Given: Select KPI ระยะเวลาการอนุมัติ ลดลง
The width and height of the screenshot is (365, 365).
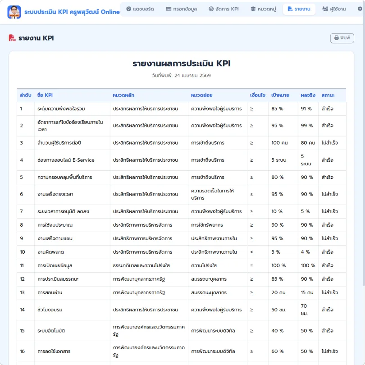Looking at the screenshot, I should [63, 211].
